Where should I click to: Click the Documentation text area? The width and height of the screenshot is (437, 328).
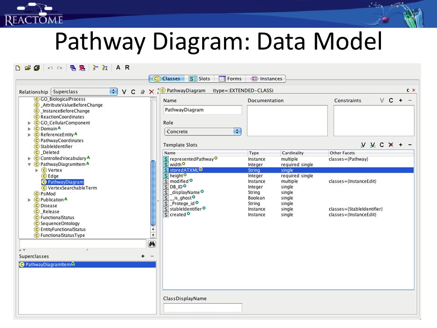click(287, 120)
